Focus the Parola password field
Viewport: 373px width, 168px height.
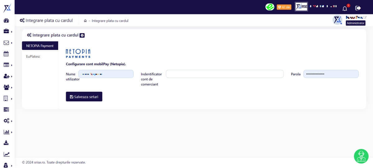(331, 74)
